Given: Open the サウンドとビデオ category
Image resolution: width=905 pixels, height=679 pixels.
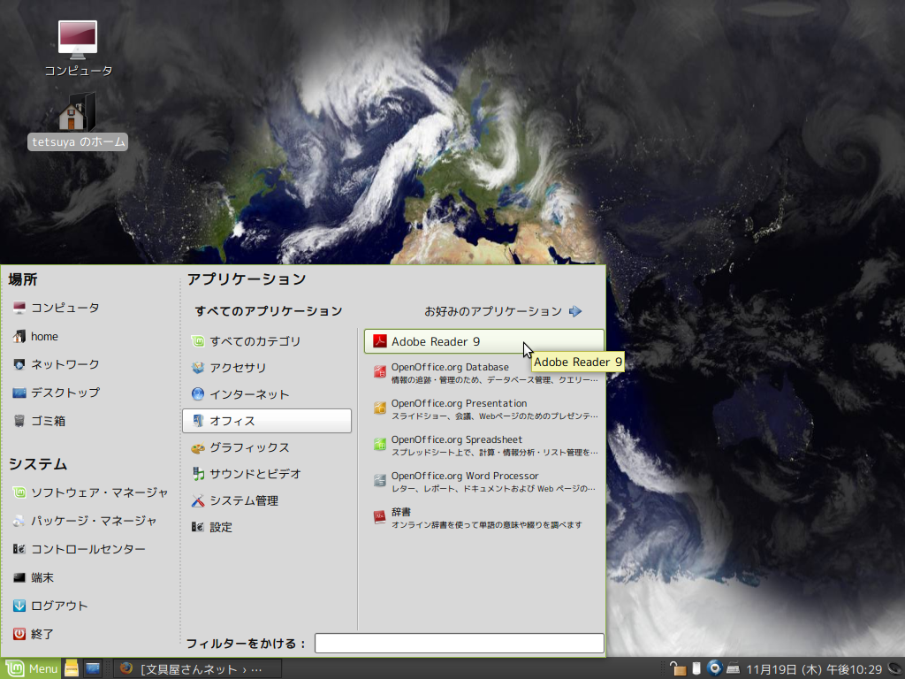Looking at the screenshot, I should [255, 474].
